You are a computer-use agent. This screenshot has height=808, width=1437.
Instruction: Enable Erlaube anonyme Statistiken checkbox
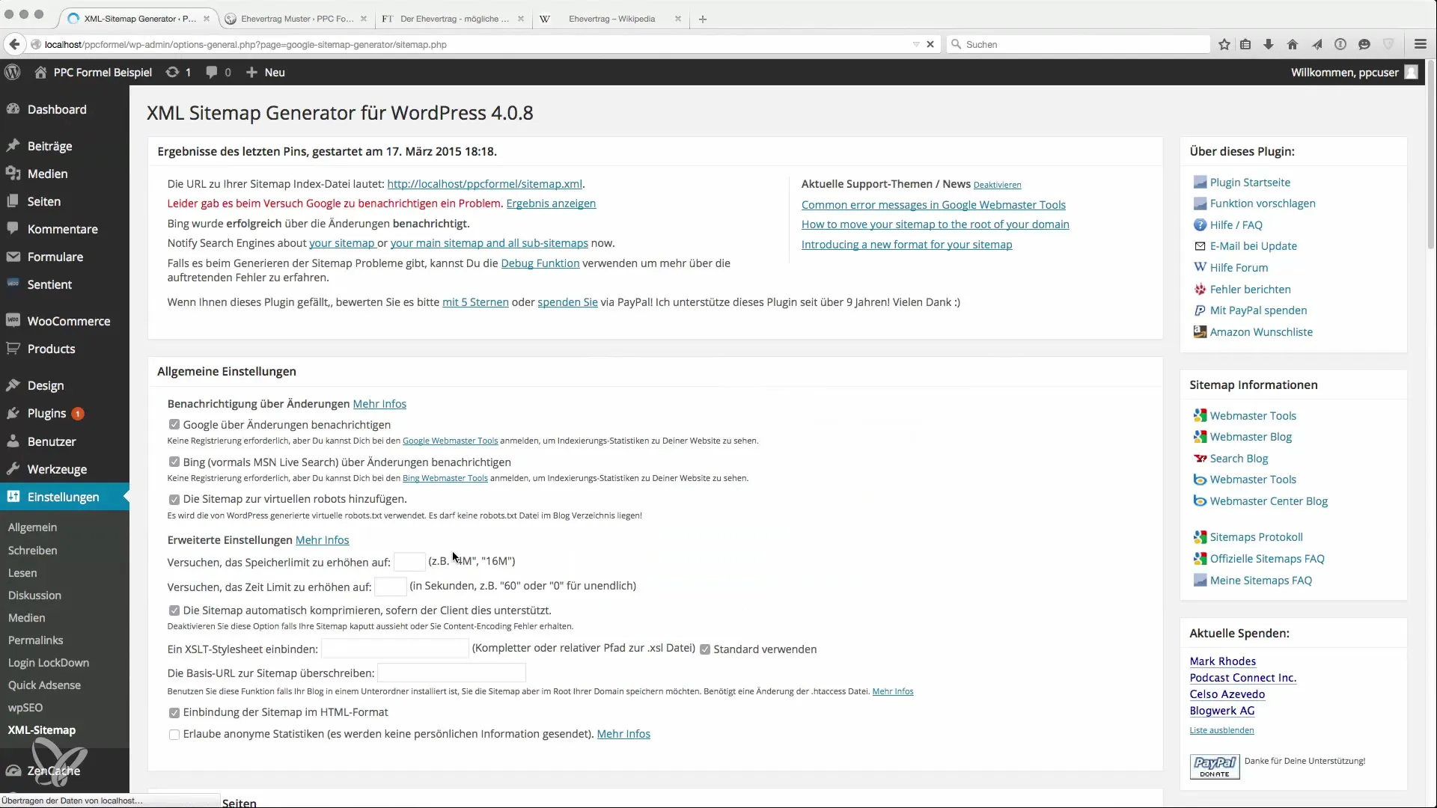click(174, 734)
